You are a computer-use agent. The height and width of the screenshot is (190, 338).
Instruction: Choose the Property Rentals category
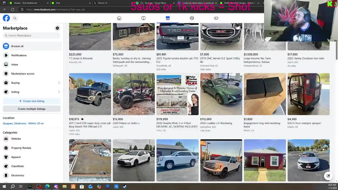(32, 148)
